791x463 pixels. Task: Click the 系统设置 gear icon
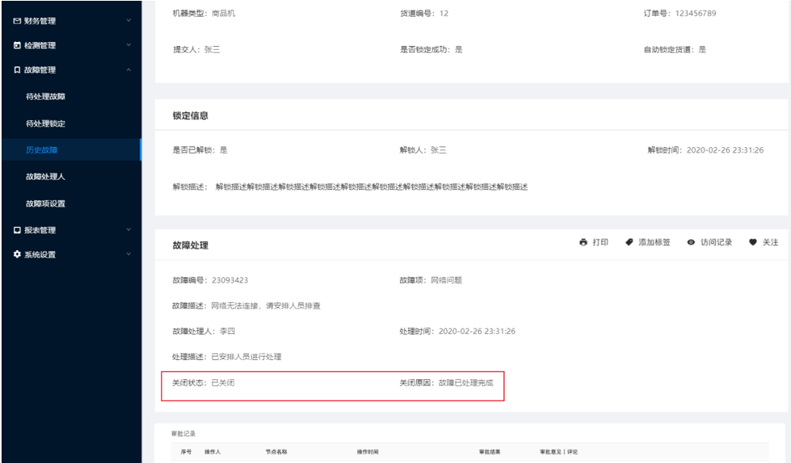pyautogui.click(x=17, y=254)
